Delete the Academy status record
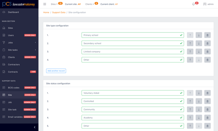Screen dimensions: 218x131 tap(207, 118)
